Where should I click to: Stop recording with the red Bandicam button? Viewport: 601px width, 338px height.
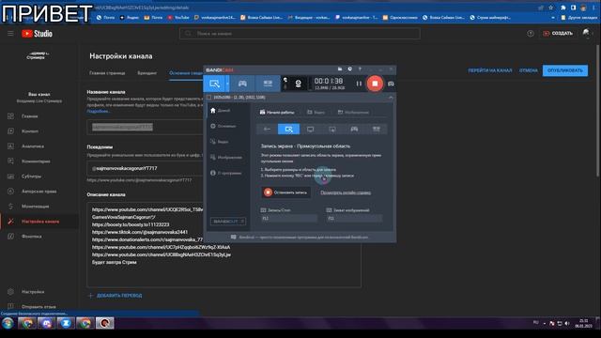[x=375, y=84]
